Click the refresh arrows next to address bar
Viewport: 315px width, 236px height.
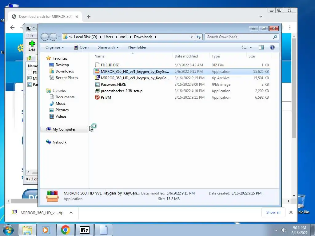(199, 37)
